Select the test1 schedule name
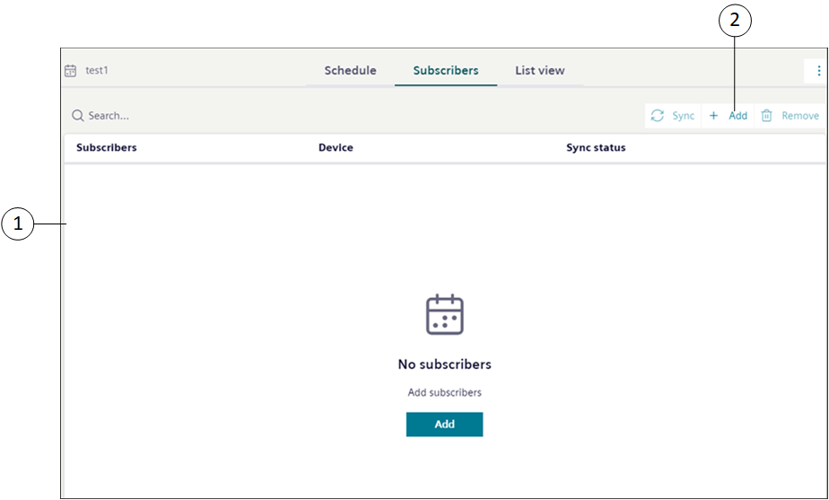The height and width of the screenshot is (500, 829). 96,71
